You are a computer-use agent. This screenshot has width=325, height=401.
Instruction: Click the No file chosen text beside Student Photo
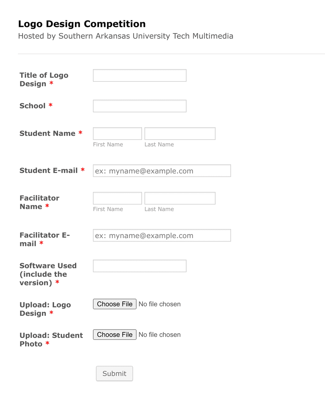159,334
